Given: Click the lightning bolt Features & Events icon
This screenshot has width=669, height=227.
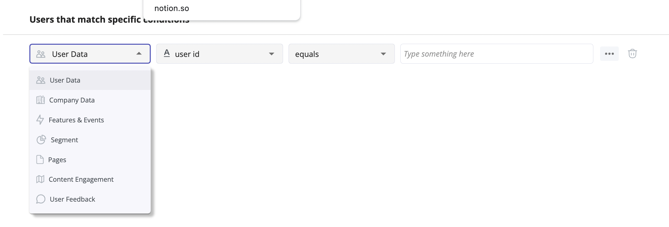Looking at the screenshot, I should [40, 120].
